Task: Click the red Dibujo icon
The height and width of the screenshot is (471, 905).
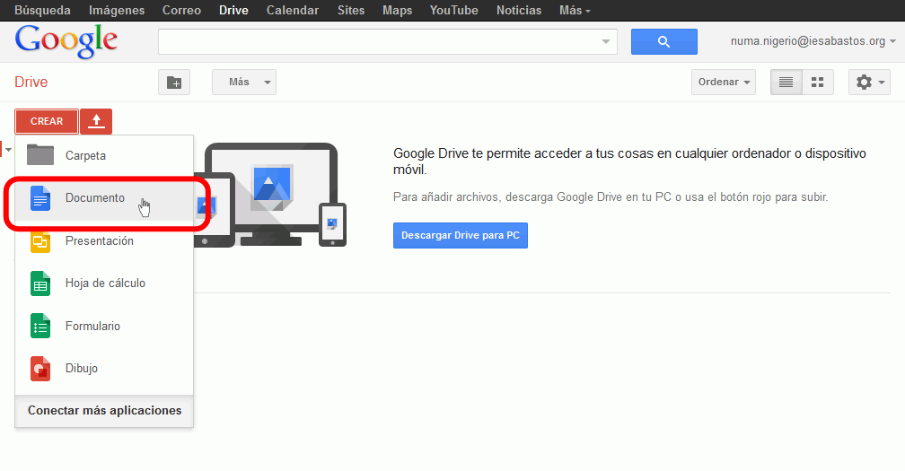Action: pos(40,369)
